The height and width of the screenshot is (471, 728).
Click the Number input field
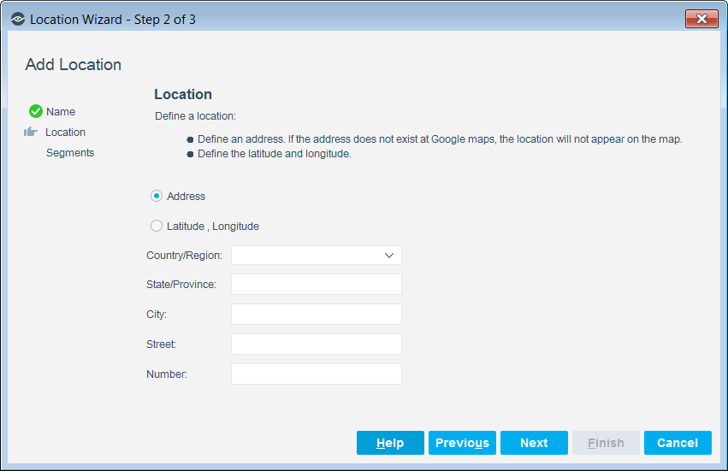click(x=317, y=374)
